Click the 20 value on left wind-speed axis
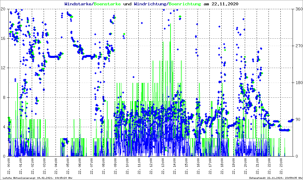Screen dimensions: 303x180 (4, 9)
